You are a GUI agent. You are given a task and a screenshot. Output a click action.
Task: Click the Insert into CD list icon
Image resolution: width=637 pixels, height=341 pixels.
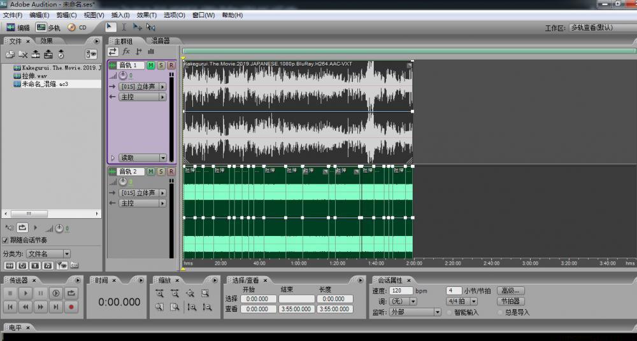tap(48, 54)
